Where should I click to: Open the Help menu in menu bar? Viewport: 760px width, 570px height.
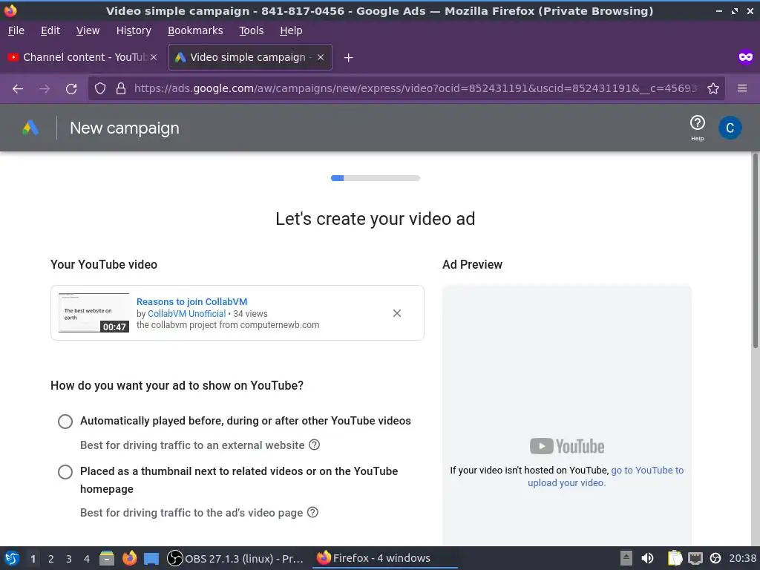click(x=291, y=30)
